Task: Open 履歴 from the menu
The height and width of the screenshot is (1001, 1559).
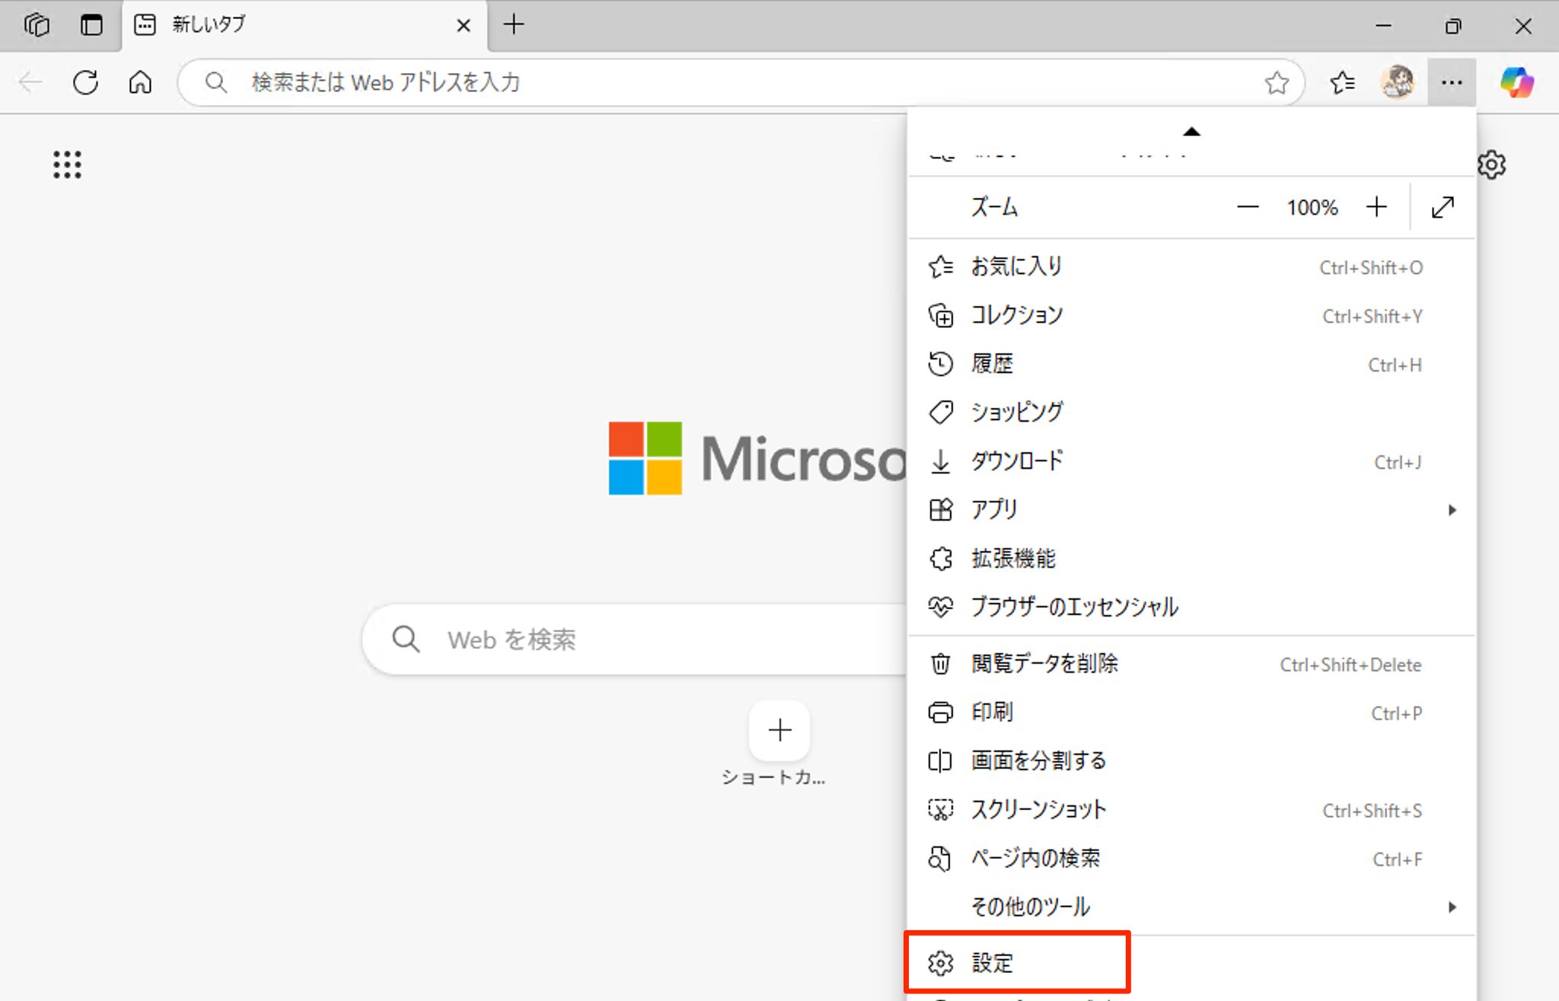Action: tap(992, 364)
